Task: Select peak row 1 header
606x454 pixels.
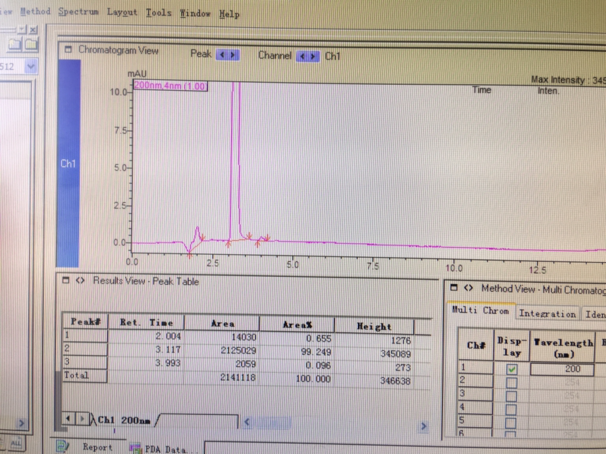Action: coord(85,335)
